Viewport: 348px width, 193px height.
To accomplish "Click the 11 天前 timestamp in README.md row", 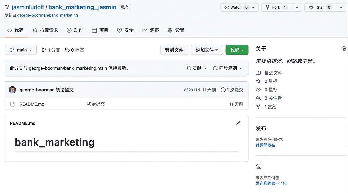I will (236, 104).
